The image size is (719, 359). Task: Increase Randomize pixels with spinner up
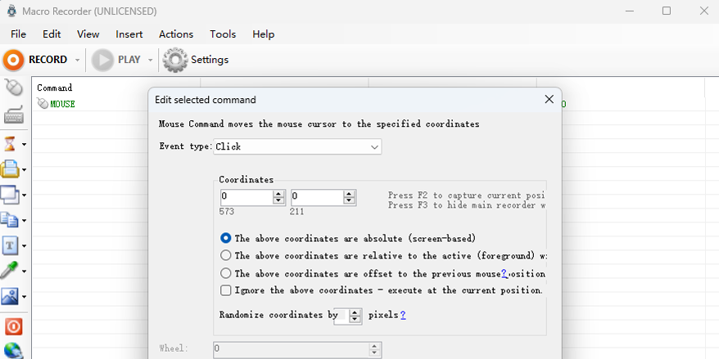coord(355,312)
